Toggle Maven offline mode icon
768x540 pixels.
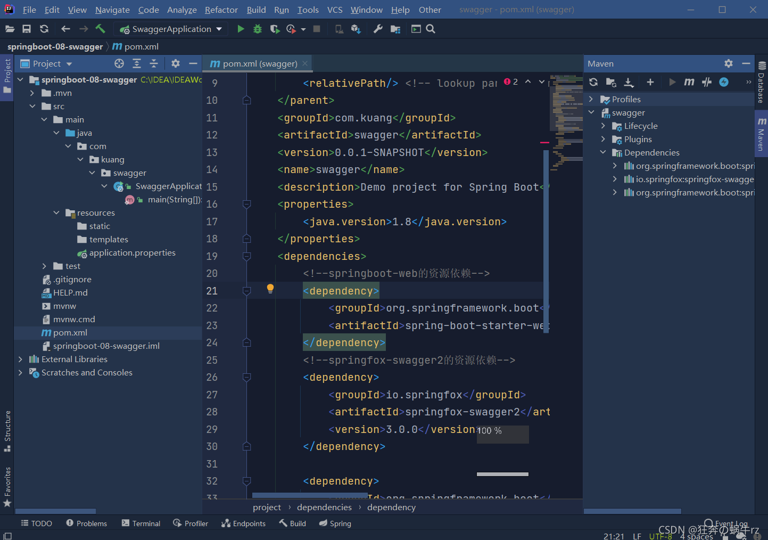tap(707, 82)
